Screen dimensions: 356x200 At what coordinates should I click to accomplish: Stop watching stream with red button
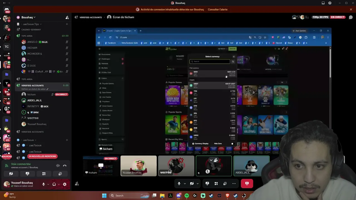tap(247, 183)
